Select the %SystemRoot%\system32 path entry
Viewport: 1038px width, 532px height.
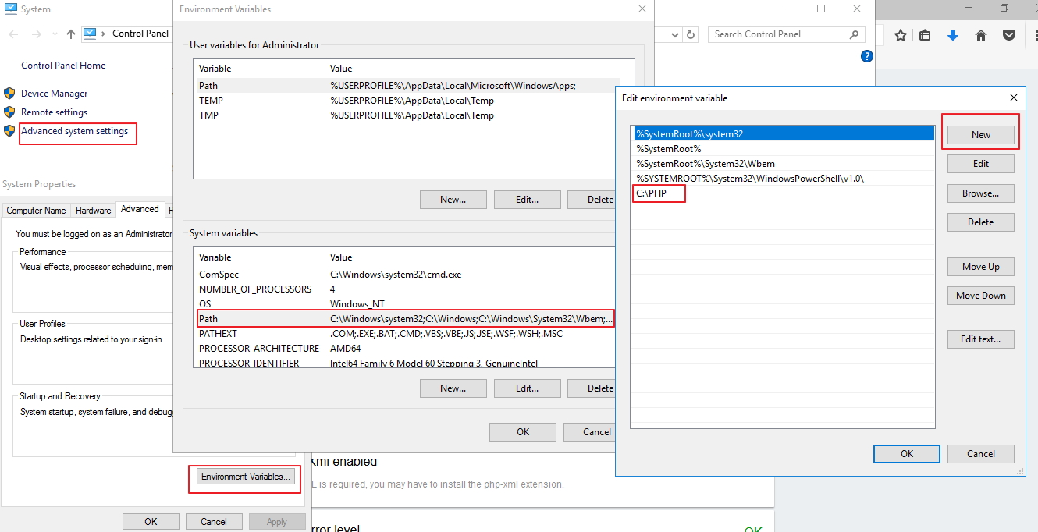[x=783, y=134]
